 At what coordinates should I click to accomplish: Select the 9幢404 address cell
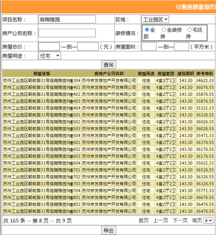(42, 108)
